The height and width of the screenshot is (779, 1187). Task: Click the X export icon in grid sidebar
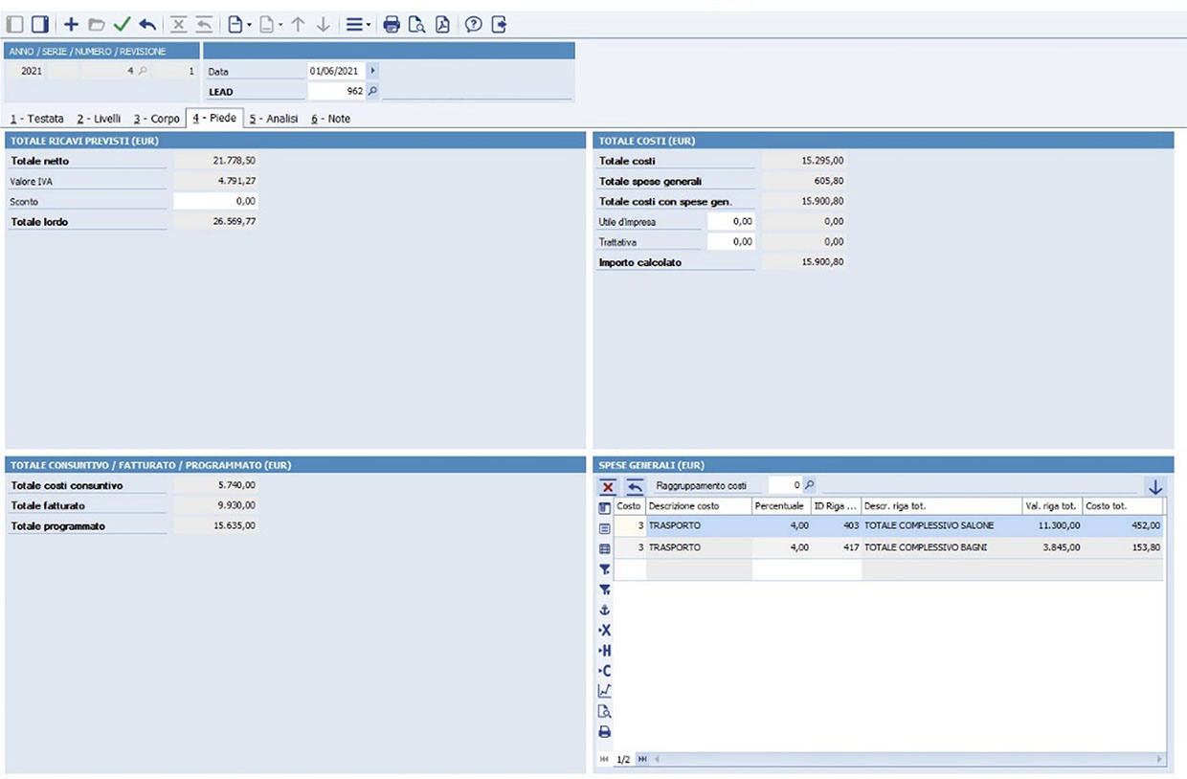click(604, 631)
